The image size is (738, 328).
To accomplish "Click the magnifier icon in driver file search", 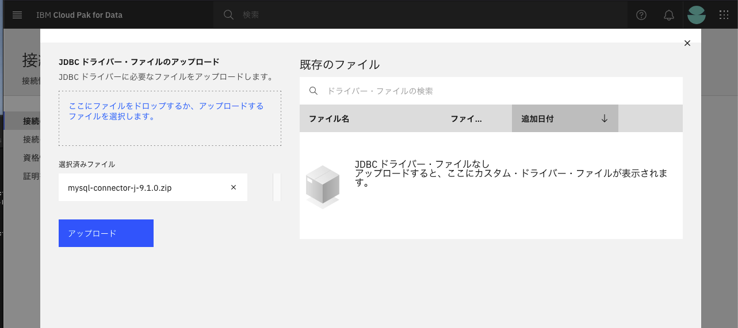I will [313, 91].
